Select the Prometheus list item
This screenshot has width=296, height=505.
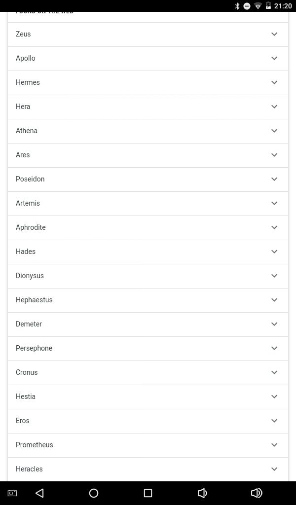tap(148, 445)
